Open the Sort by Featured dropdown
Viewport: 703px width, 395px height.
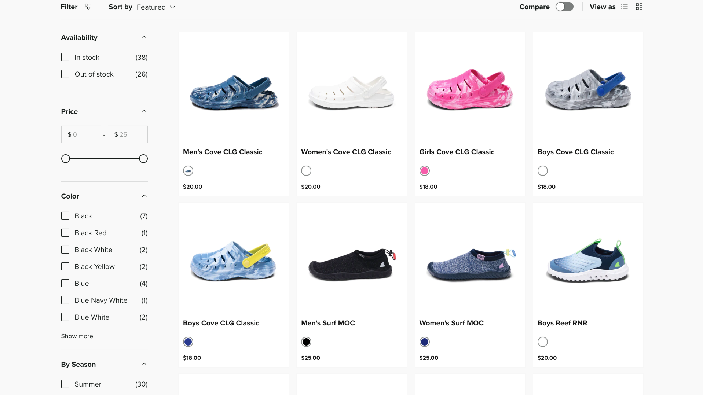pyautogui.click(x=155, y=7)
